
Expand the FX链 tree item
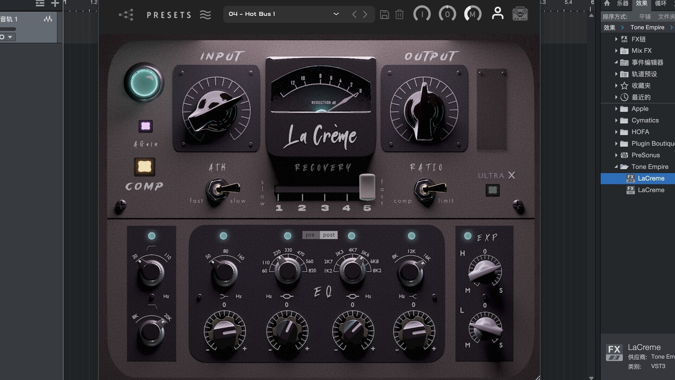[616, 39]
